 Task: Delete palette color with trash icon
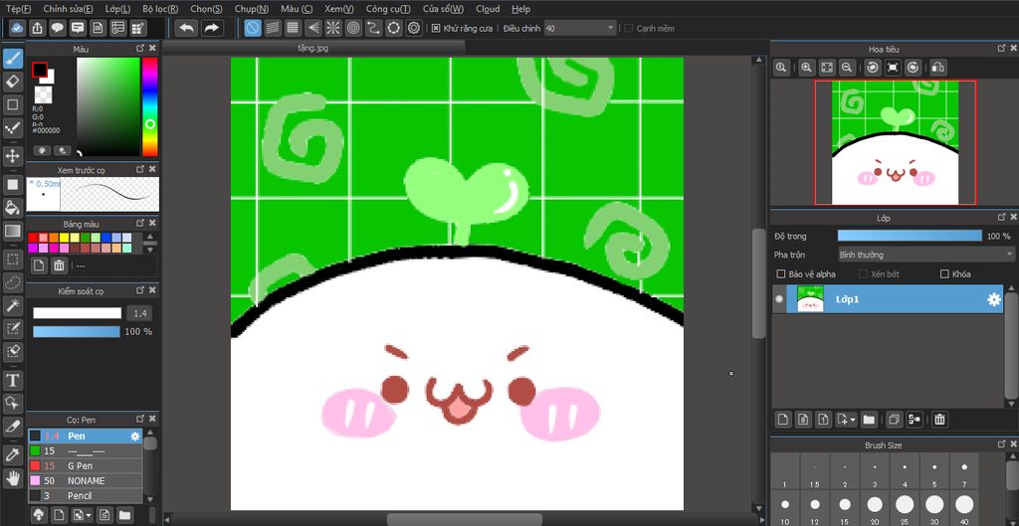click(x=59, y=265)
